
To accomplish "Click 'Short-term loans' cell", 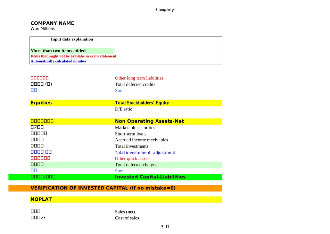I will (x=131, y=134).
